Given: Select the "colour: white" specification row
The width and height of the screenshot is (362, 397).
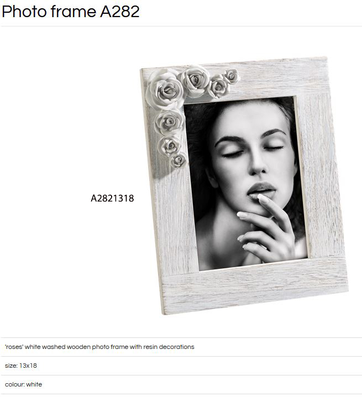Looking at the screenshot, I should [181, 384].
